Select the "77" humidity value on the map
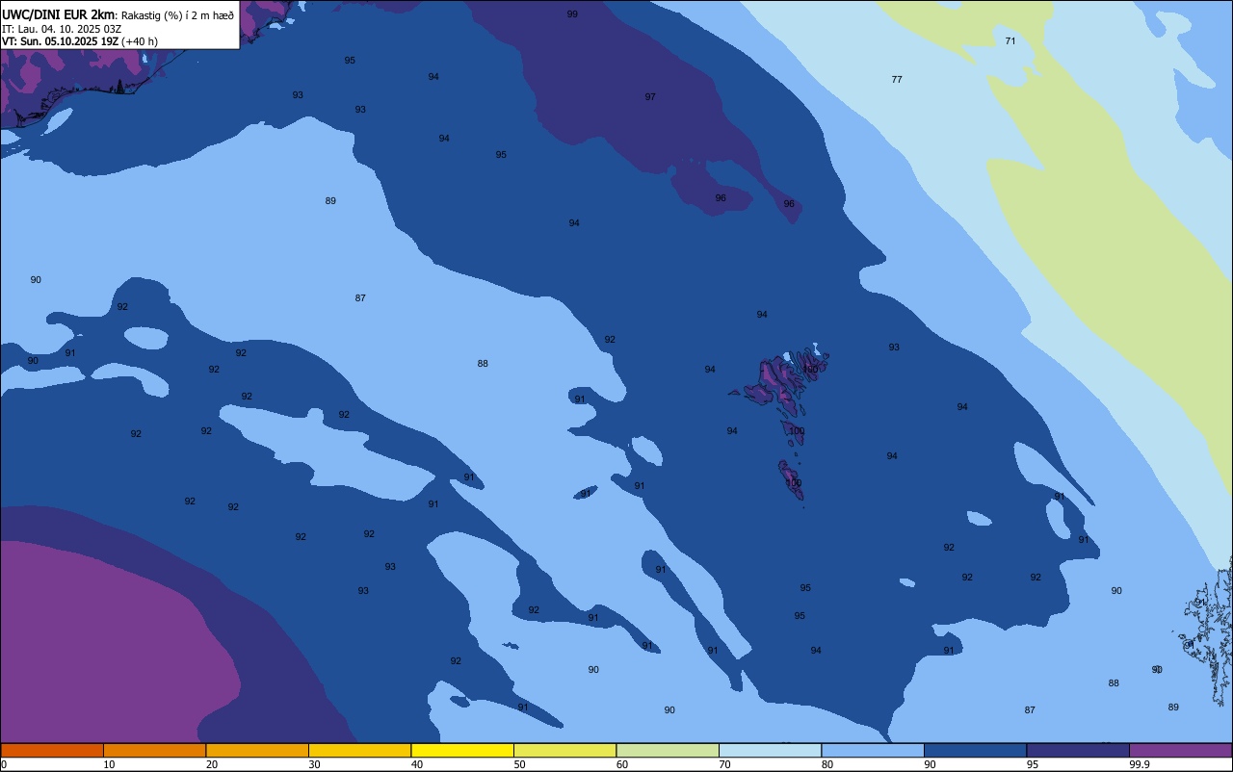This screenshot has width=1233, height=772. 897,79
